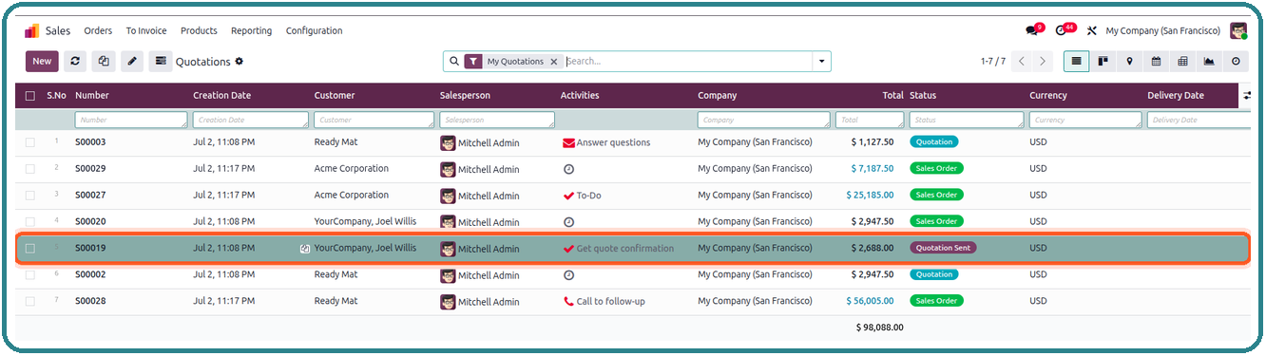Click the duplicate records icon button
The width and height of the screenshot is (1266, 356).
[x=104, y=61]
